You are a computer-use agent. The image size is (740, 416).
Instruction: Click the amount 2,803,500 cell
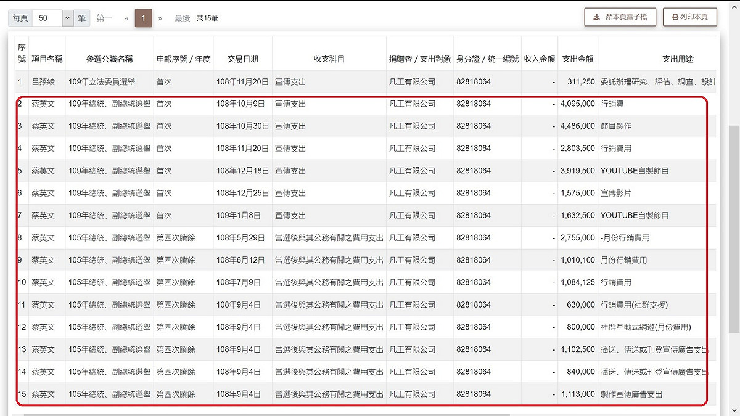point(578,149)
